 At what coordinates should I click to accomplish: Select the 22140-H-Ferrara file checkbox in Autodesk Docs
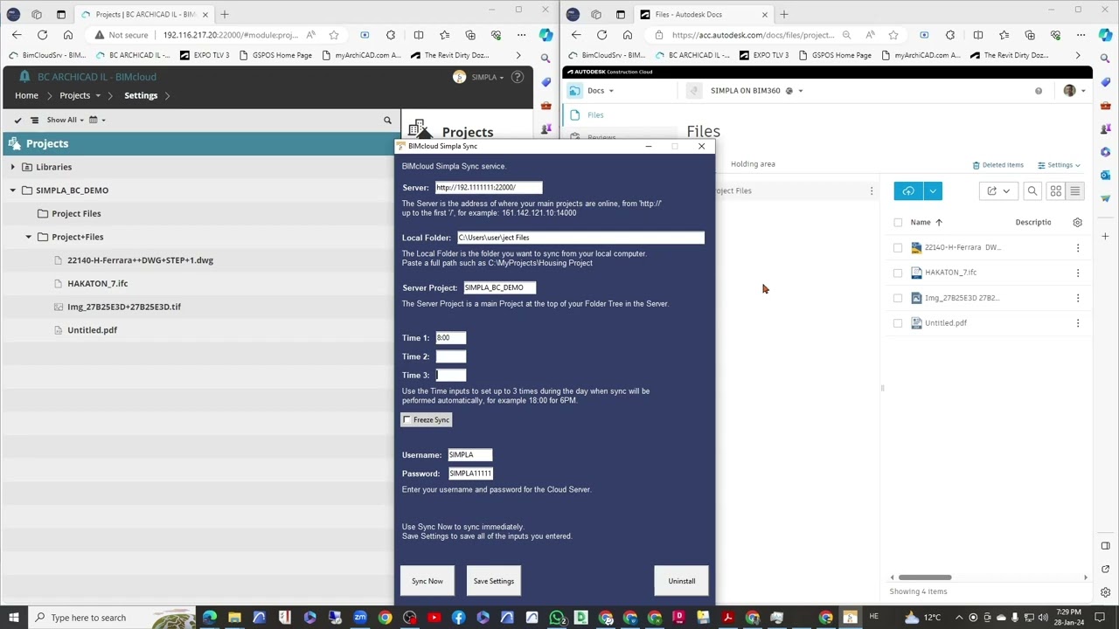898,247
